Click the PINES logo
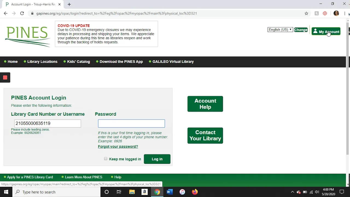The width and height of the screenshot is (350, 197). coord(28,37)
